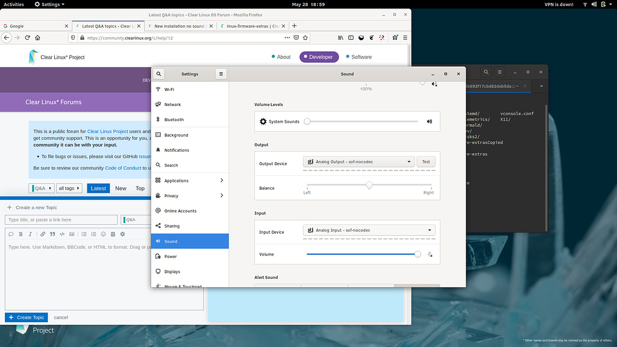Expand the Applications settings submenu

point(222,181)
